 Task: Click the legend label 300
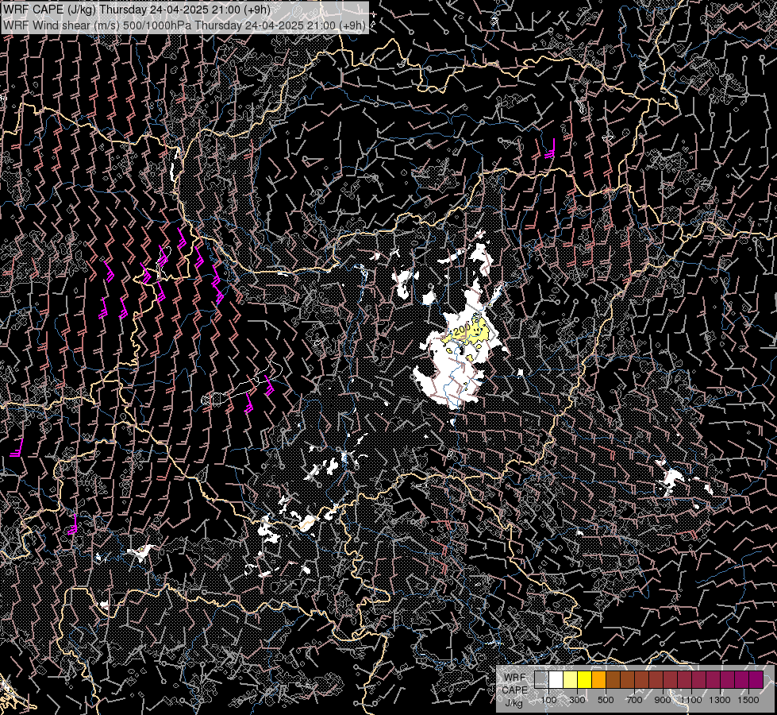coord(577,700)
